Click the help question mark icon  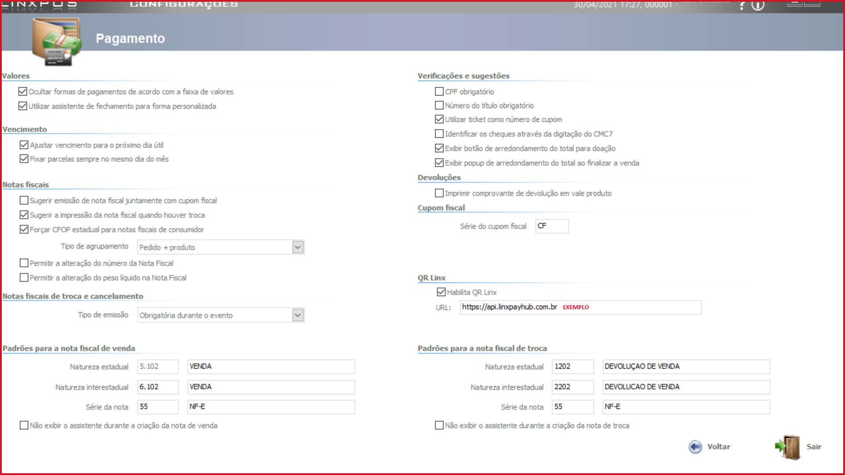[742, 5]
